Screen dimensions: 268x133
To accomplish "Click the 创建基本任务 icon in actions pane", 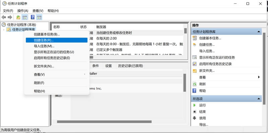I will pos(195,38).
